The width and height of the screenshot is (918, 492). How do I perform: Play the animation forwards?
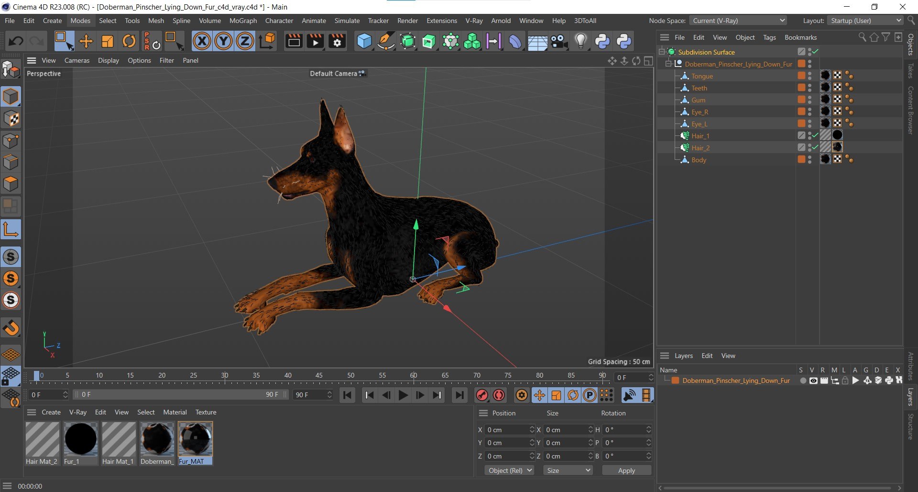403,395
